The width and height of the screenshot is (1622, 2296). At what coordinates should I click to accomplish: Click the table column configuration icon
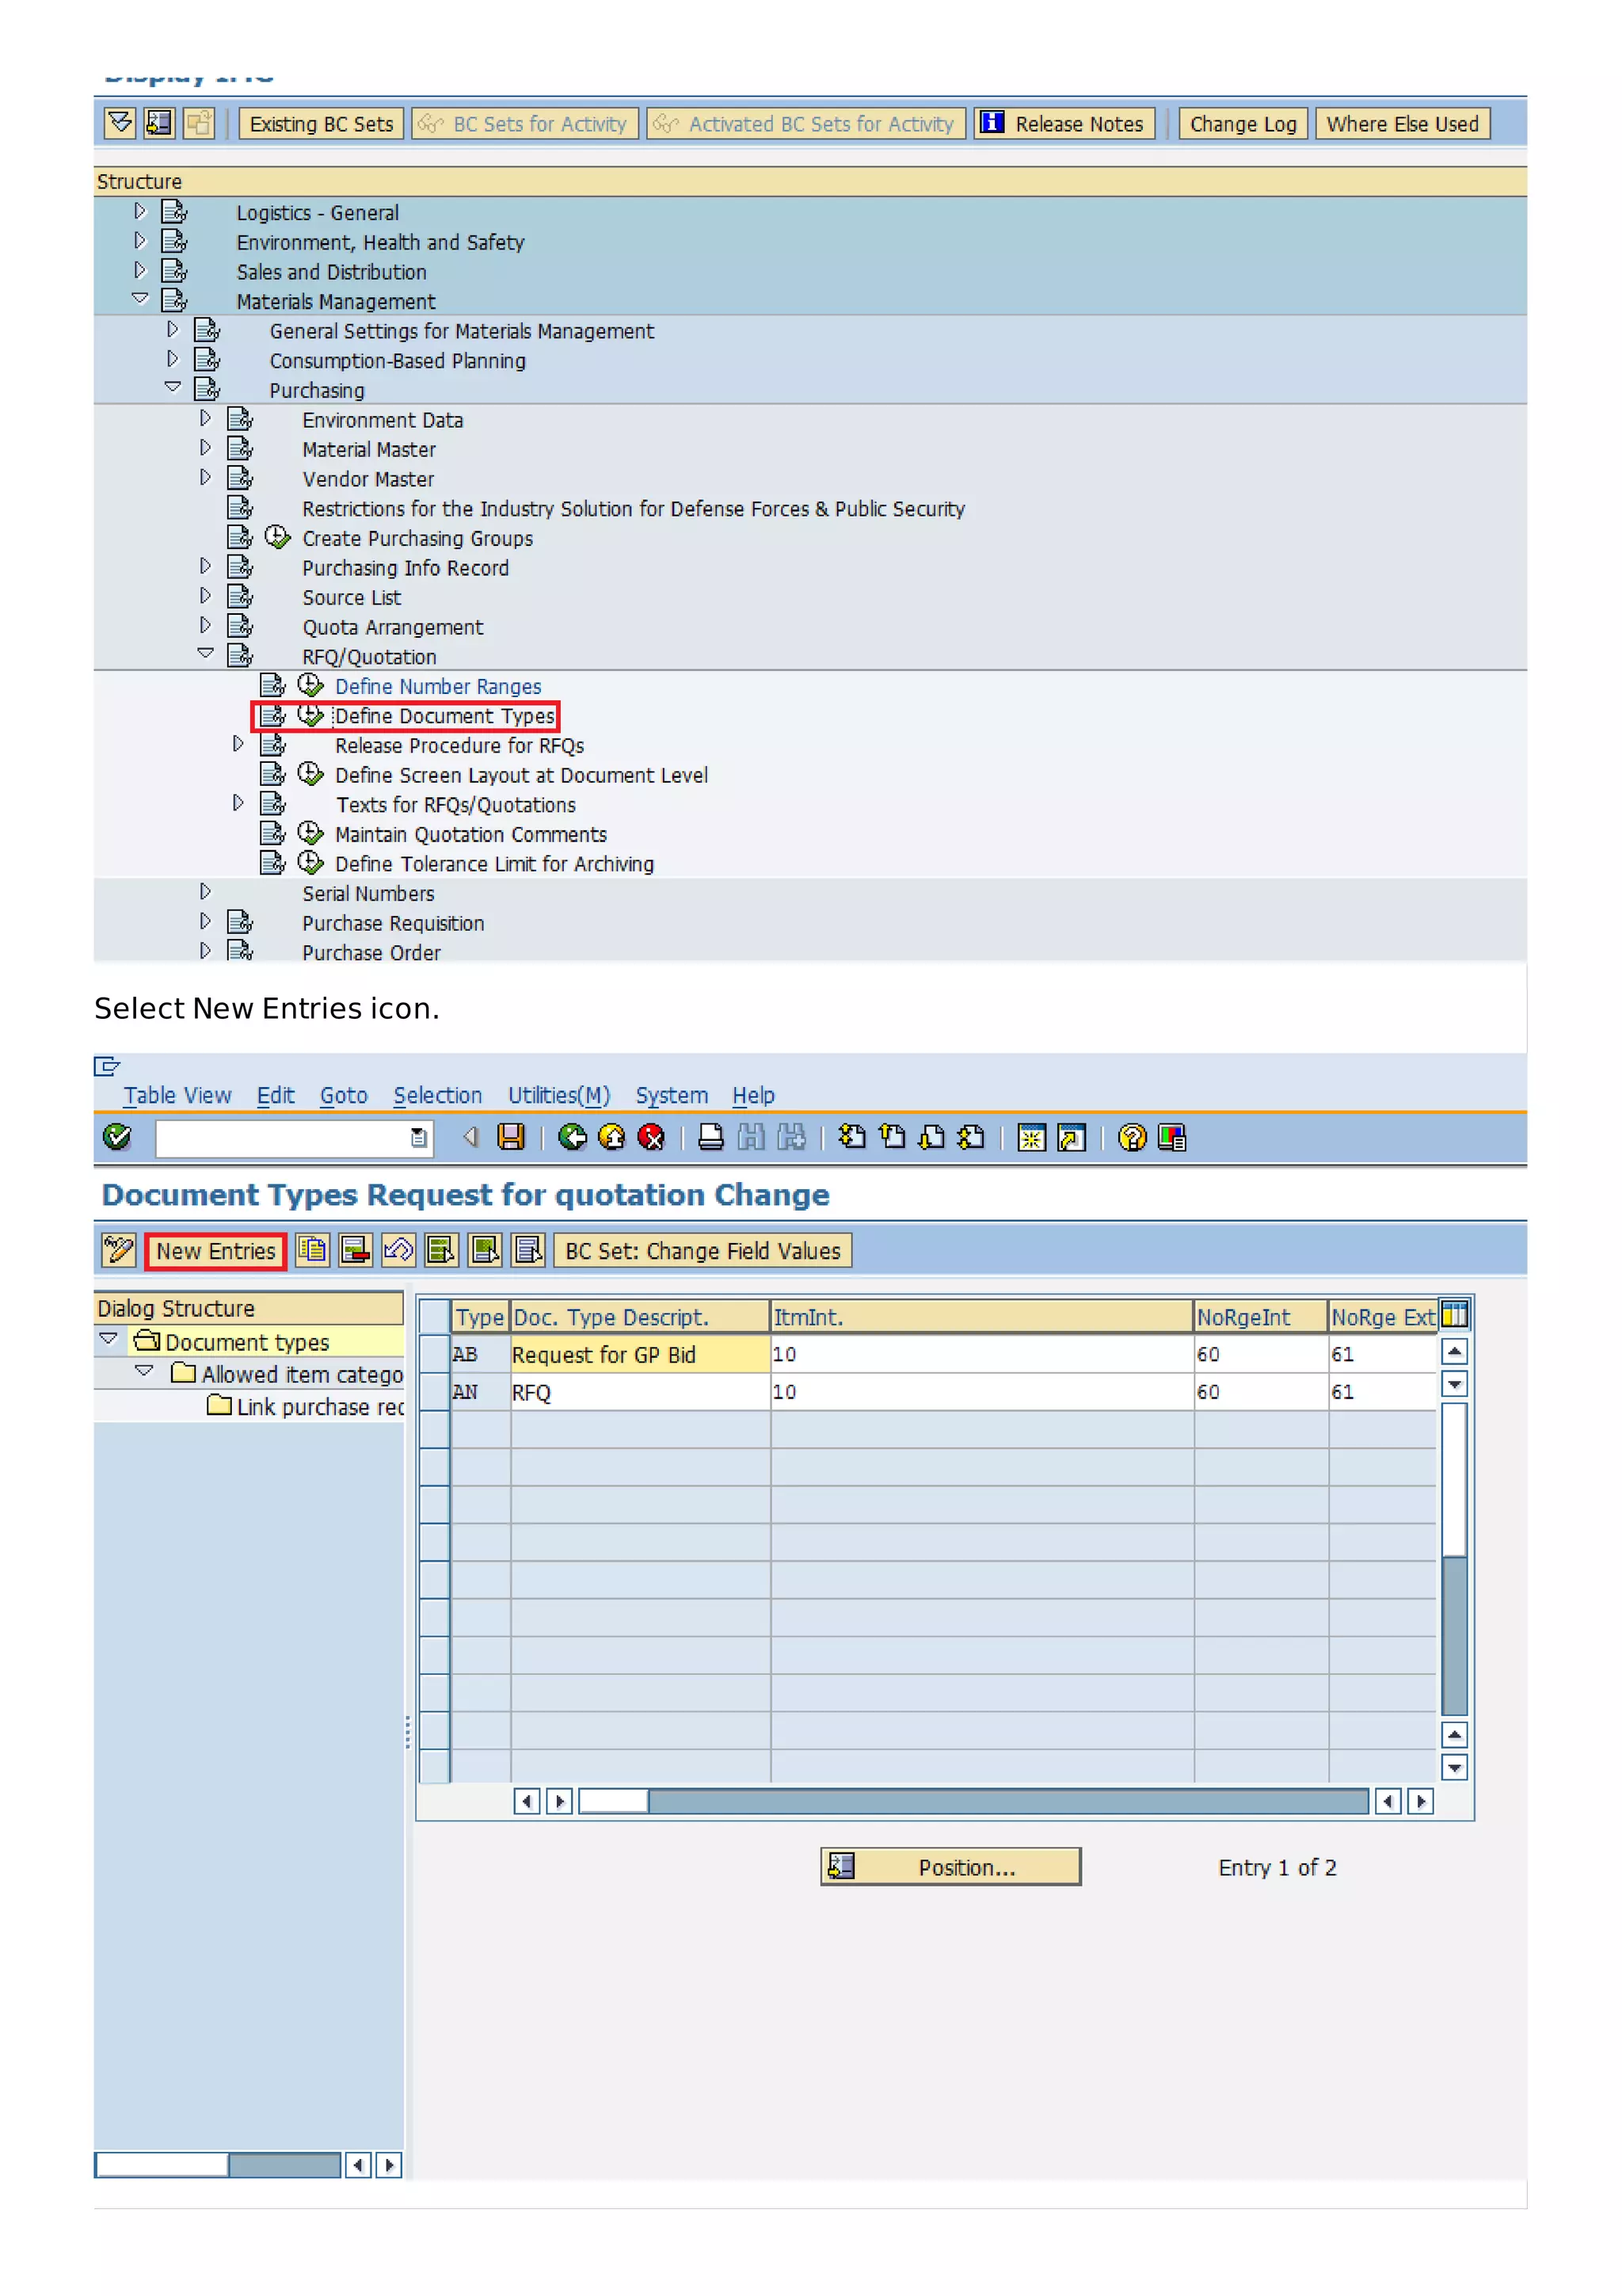tap(1454, 1316)
